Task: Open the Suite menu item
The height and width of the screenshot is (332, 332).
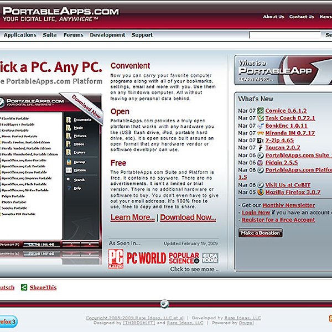Action: pos(50,35)
